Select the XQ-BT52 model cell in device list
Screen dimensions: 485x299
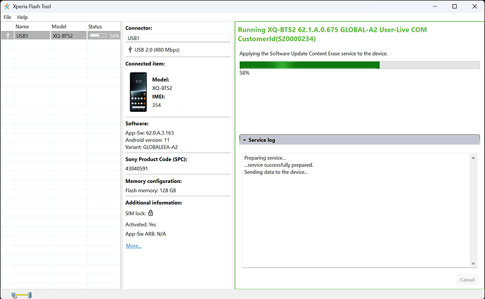click(x=68, y=36)
